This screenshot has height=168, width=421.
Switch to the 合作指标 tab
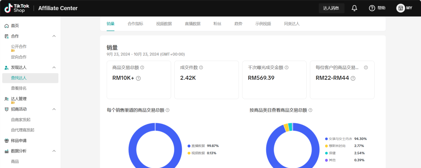[135, 24]
